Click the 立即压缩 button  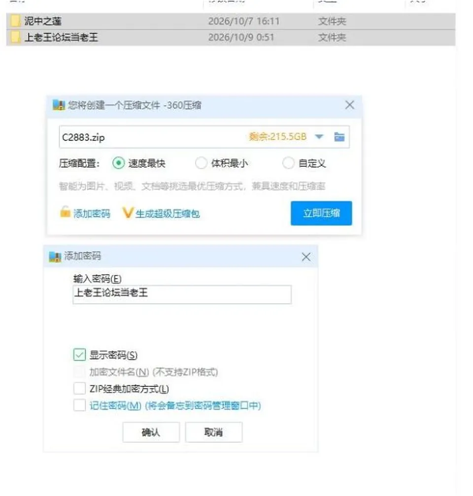coord(321,213)
